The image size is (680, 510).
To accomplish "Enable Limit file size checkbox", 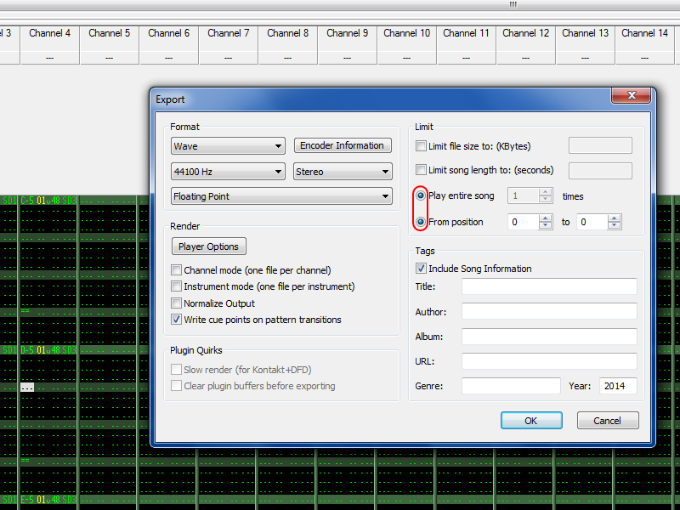I will pos(422,146).
